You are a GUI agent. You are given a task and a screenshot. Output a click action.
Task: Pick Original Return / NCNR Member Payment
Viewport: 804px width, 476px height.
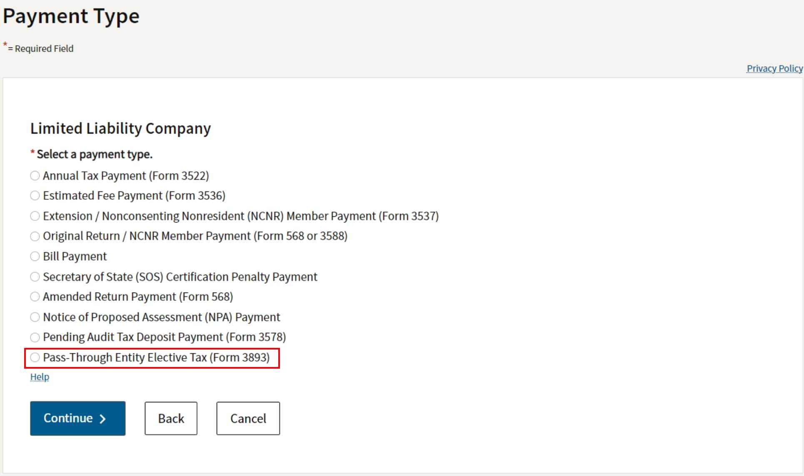35,236
